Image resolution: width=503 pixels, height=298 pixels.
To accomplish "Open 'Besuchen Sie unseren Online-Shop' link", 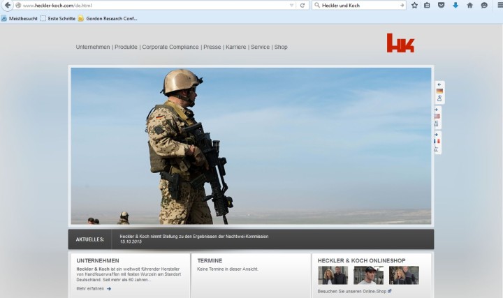I will pyautogui.click(x=354, y=291).
